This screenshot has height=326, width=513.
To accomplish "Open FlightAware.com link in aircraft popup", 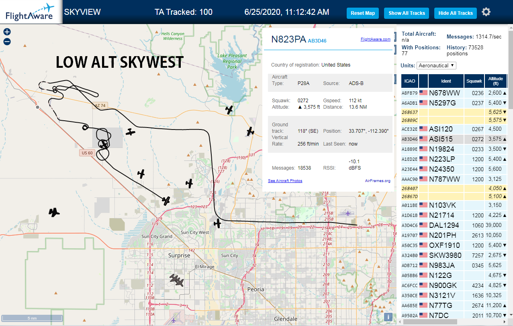I will click(x=376, y=39).
